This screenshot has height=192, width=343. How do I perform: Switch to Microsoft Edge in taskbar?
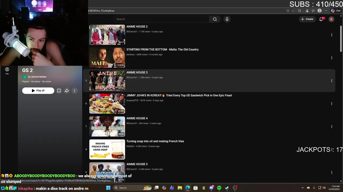tap(188, 188)
